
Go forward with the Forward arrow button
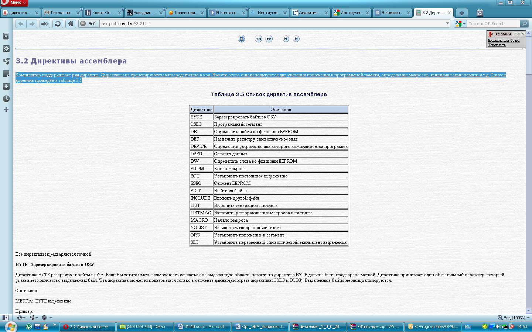click(32, 24)
